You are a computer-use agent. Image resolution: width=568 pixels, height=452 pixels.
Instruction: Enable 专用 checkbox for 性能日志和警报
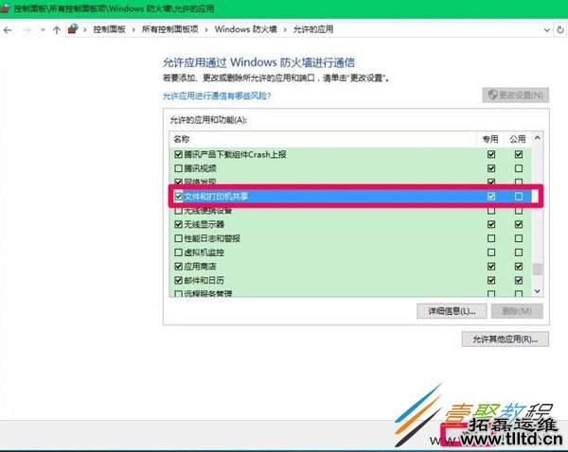(x=491, y=238)
